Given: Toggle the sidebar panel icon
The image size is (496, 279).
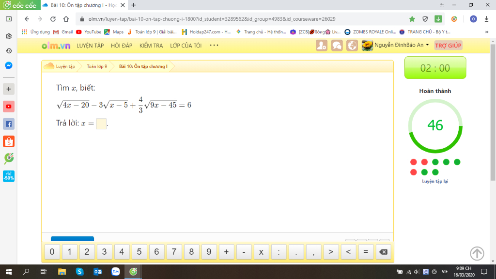Looking at the screenshot, I should pos(9,19).
